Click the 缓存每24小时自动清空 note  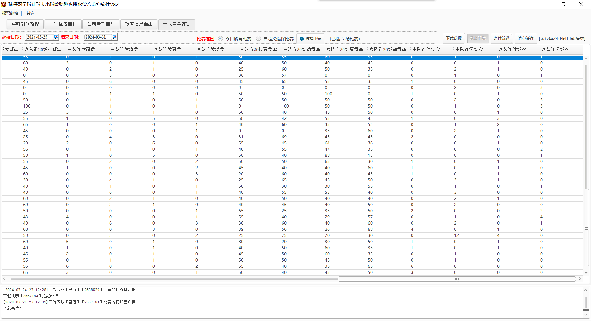[562, 39]
